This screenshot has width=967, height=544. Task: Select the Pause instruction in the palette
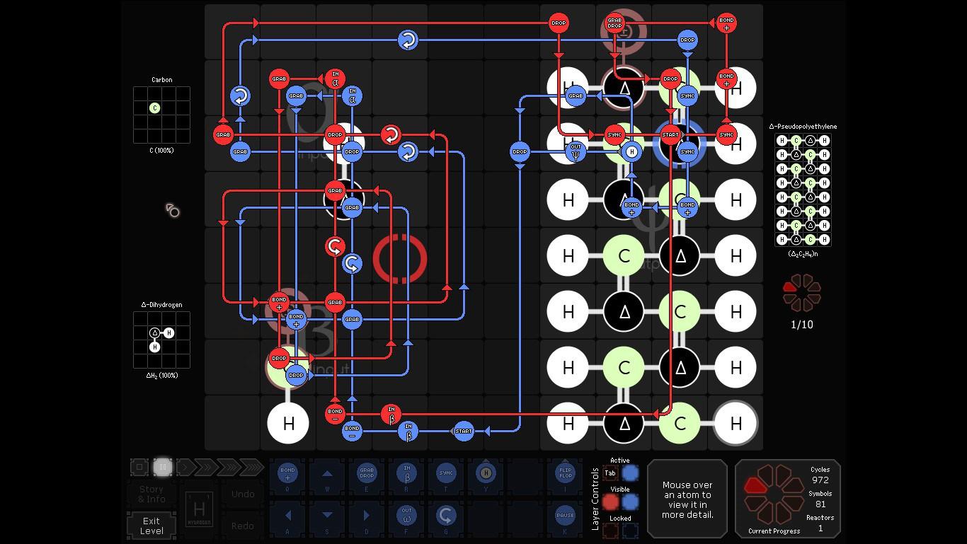(x=565, y=514)
